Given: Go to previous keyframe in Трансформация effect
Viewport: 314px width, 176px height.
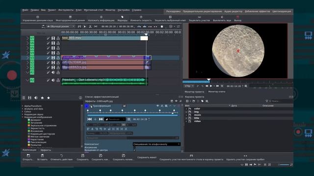Looking at the screenshot, I should pos(89,119).
